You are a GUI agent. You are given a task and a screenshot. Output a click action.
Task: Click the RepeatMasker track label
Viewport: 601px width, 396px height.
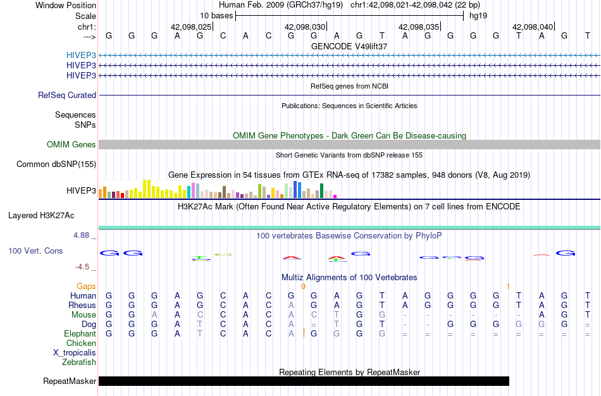click(x=70, y=381)
